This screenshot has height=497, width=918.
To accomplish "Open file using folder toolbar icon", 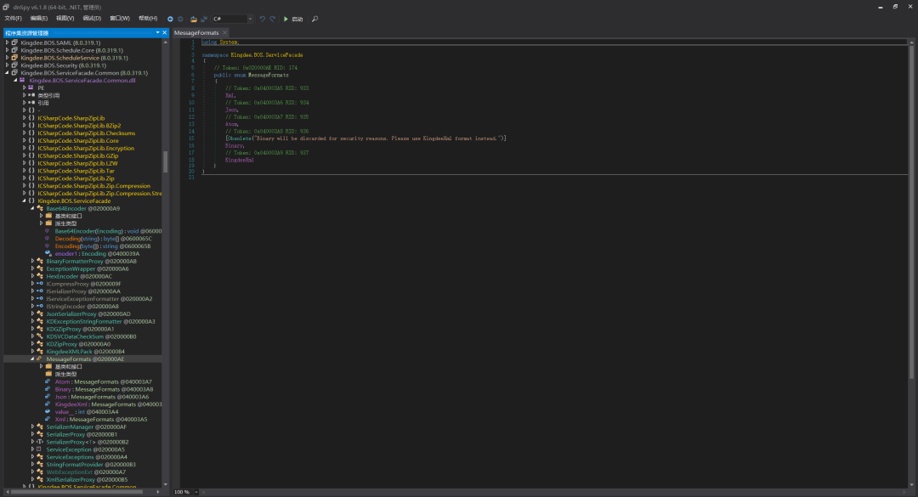I will click(193, 19).
